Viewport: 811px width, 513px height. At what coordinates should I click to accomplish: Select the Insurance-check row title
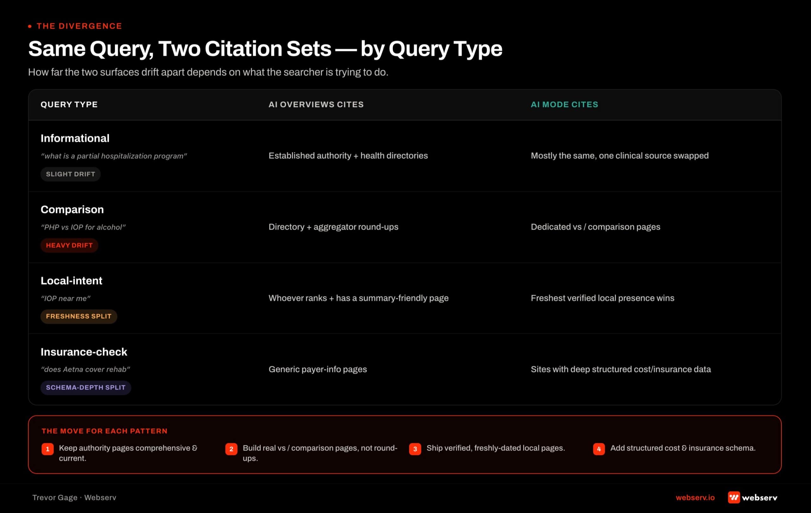84,352
